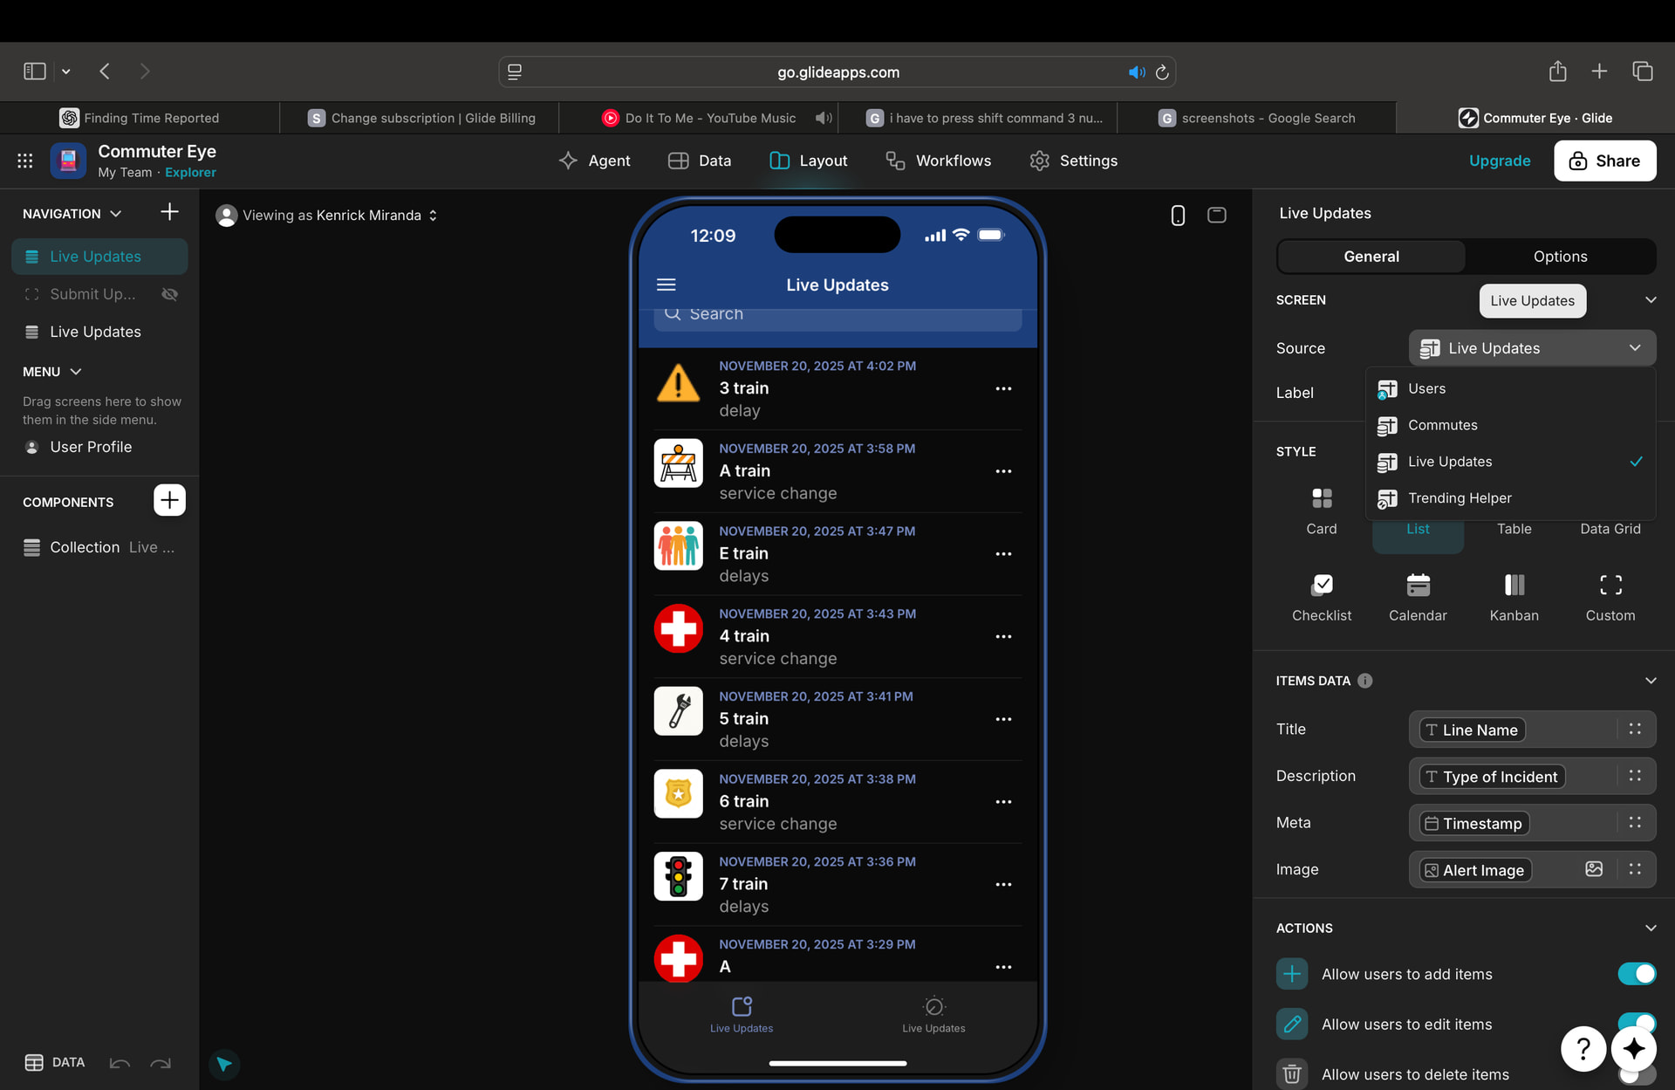Toggle visibility of Submit Up... screen
Screen dimensions: 1675x1090
170,295
